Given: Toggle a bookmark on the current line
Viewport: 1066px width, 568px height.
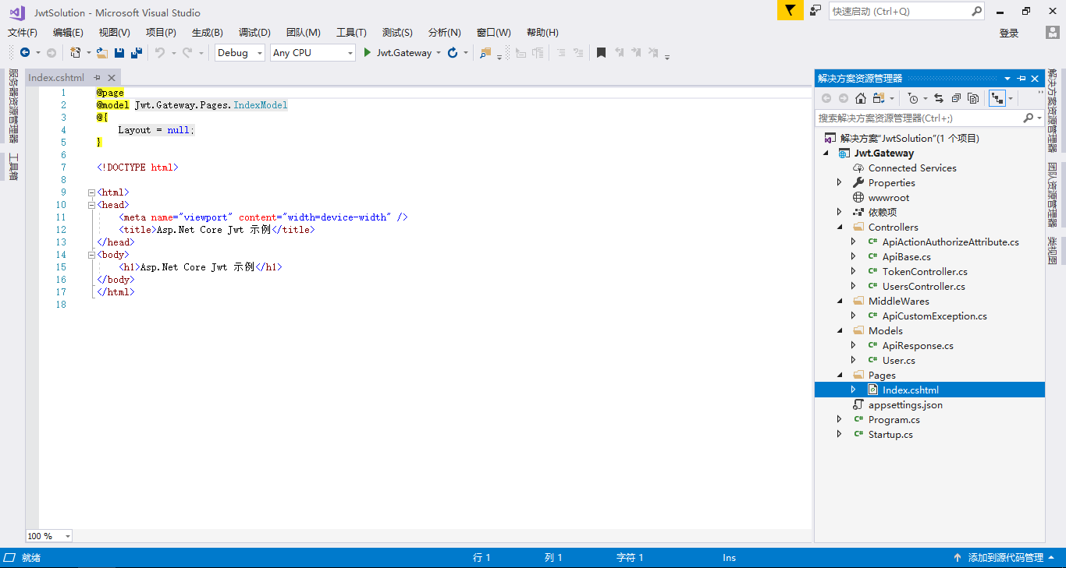Looking at the screenshot, I should (x=600, y=52).
